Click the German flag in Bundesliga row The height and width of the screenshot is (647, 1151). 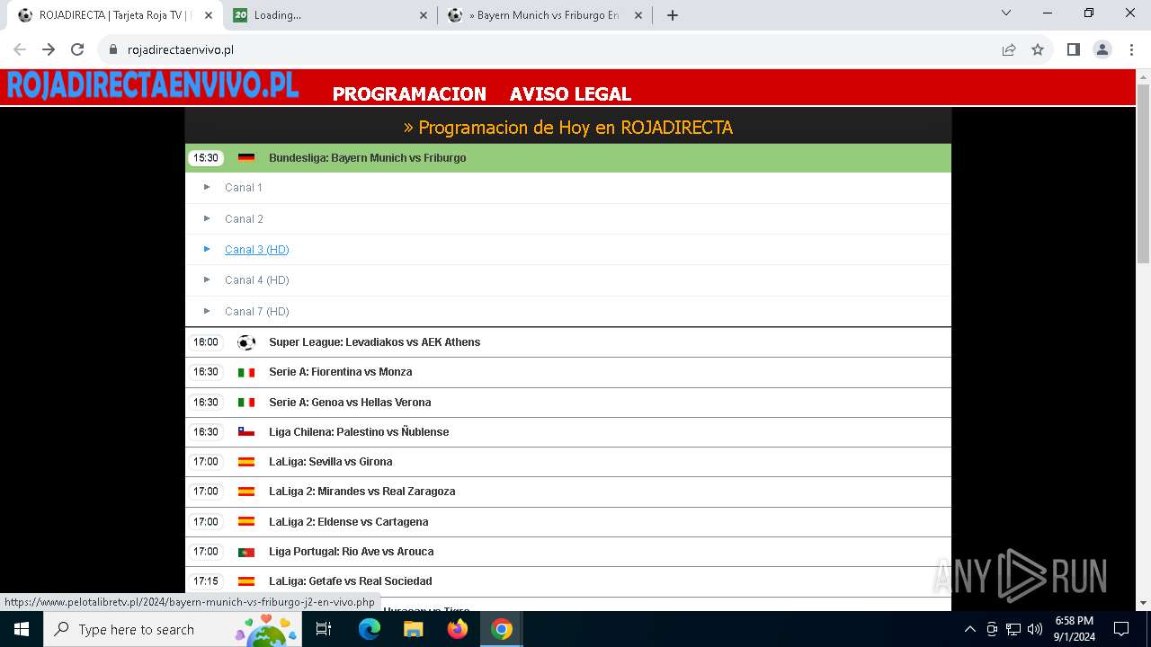coord(246,158)
